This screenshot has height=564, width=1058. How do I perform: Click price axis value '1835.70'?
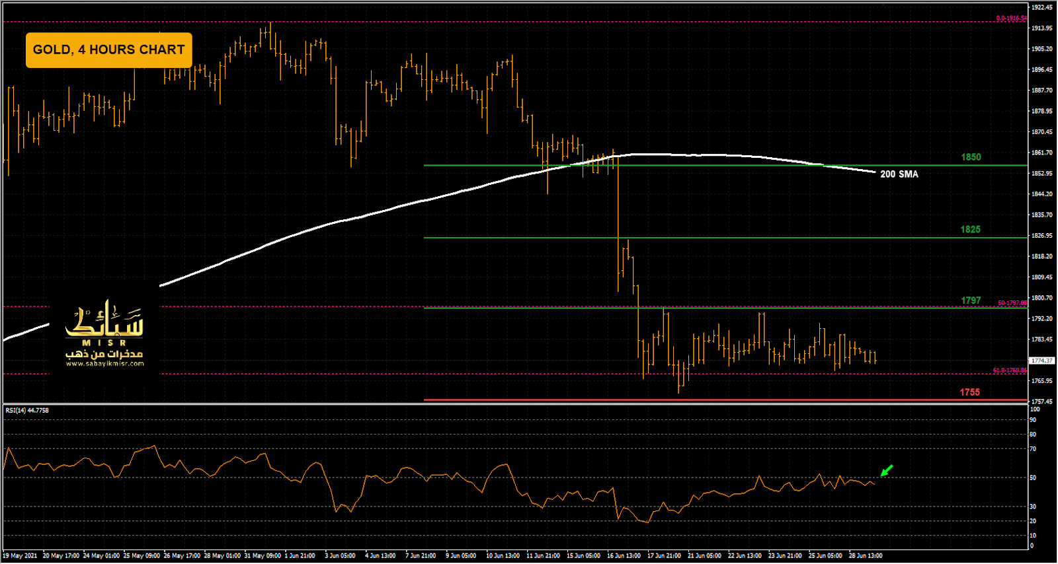1042,215
